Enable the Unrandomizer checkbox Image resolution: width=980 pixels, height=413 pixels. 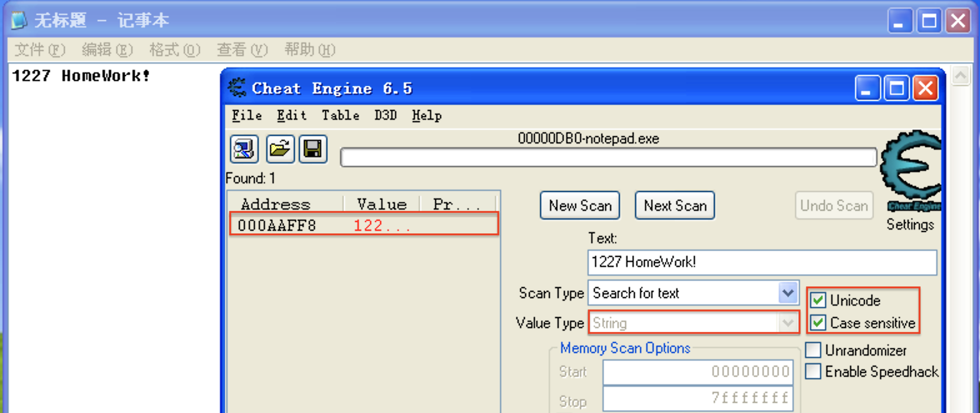(812, 350)
